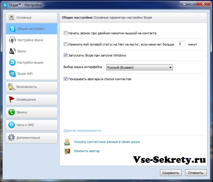Click the Сохранить button
The width and height of the screenshot is (213, 182).
171,173
